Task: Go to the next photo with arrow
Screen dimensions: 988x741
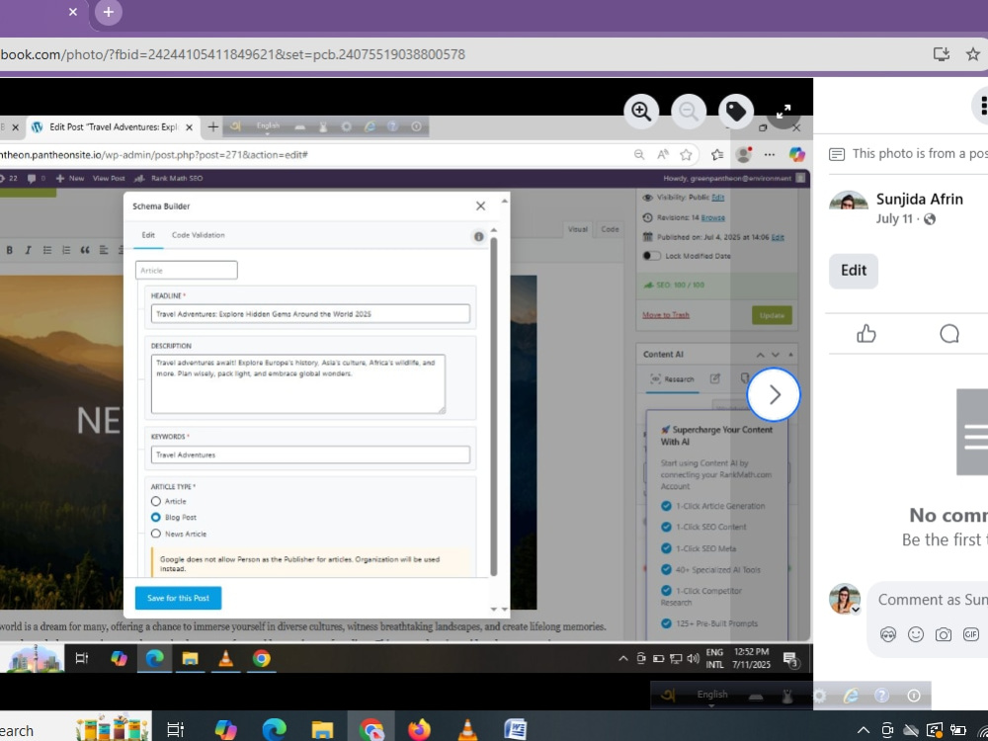Action: (774, 395)
